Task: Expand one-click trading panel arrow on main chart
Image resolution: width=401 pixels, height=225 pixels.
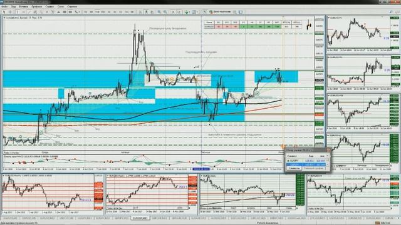Action: click(x=4, y=18)
